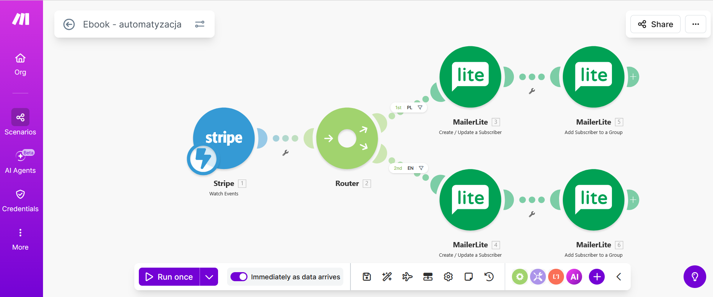Click the Make logo in sidebar
The width and height of the screenshot is (713, 297).
[x=21, y=19]
